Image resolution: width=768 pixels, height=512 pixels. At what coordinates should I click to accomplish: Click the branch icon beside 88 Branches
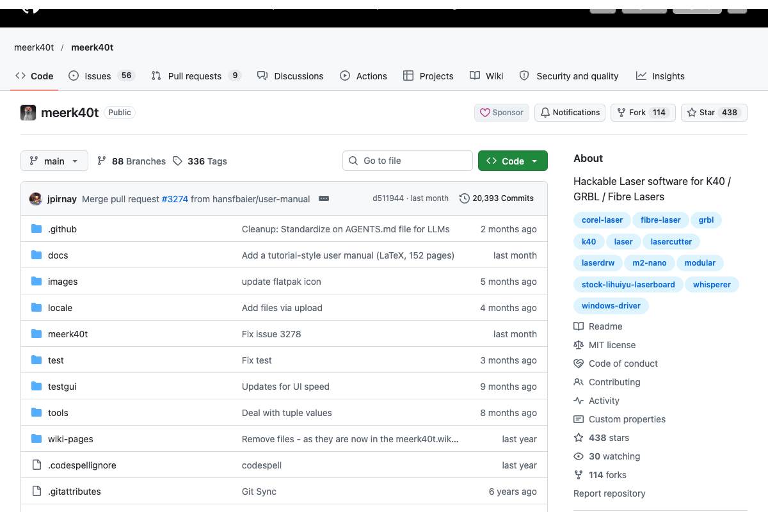pos(102,161)
